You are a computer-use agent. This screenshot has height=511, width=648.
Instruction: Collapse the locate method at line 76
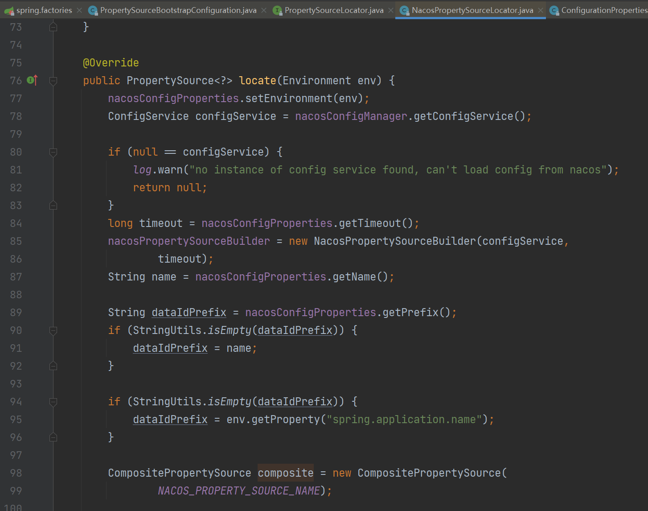click(53, 81)
